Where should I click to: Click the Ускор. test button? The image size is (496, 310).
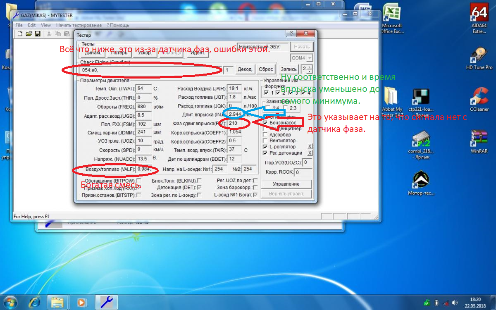145,52
